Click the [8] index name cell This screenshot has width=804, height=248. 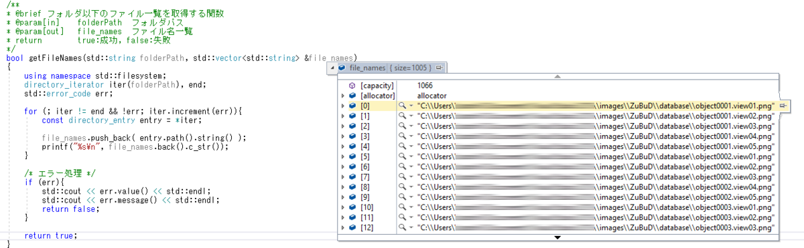[x=365, y=187]
